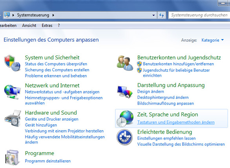The height and width of the screenshot is (168, 230).
Task: Open the Extras menu
Action: pos(47,25)
